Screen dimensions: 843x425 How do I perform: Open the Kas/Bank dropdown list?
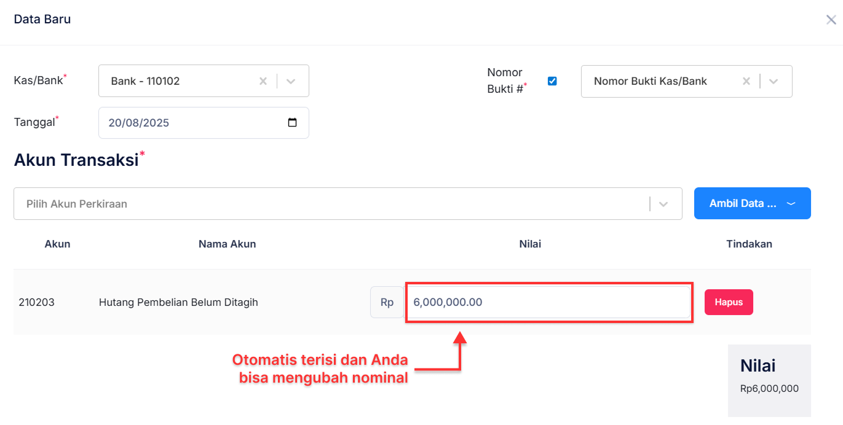(x=291, y=80)
